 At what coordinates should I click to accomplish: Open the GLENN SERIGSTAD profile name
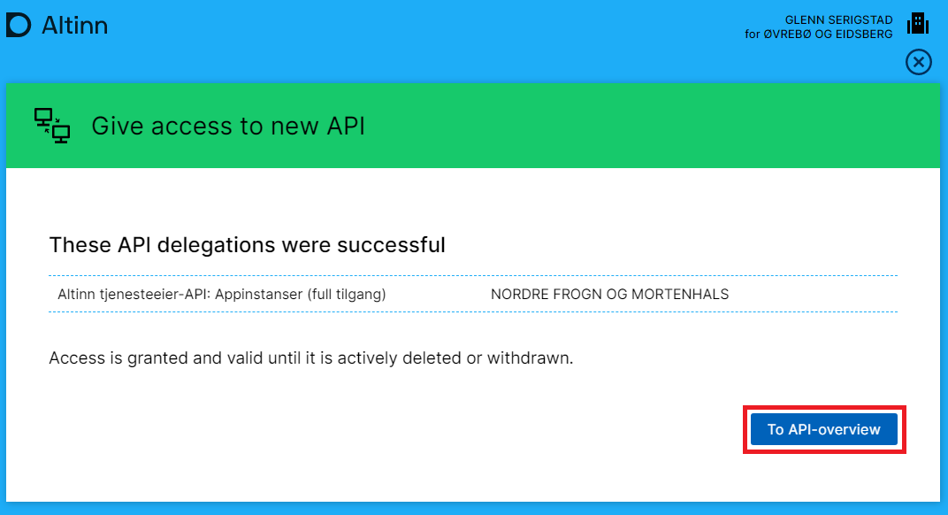pos(838,19)
